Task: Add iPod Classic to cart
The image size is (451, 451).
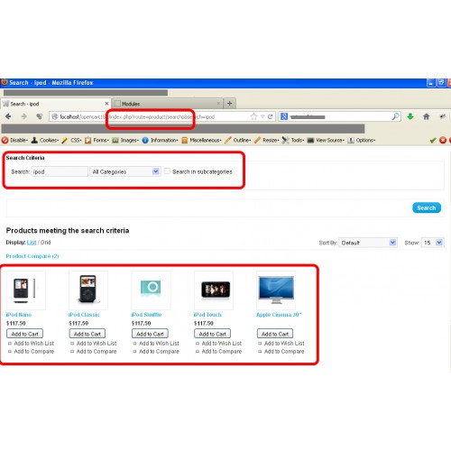Action: pyautogui.click(x=87, y=334)
